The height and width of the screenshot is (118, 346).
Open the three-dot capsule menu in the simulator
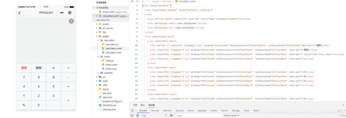click(x=62, y=13)
